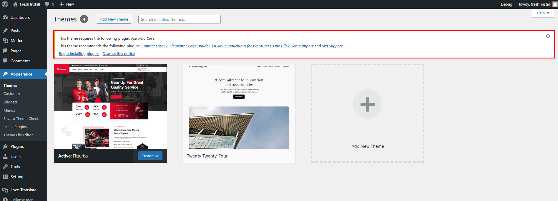Click the Dashboard gauge icon
Image resolution: width=558 pixels, height=201 pixels.
[5, 17]
